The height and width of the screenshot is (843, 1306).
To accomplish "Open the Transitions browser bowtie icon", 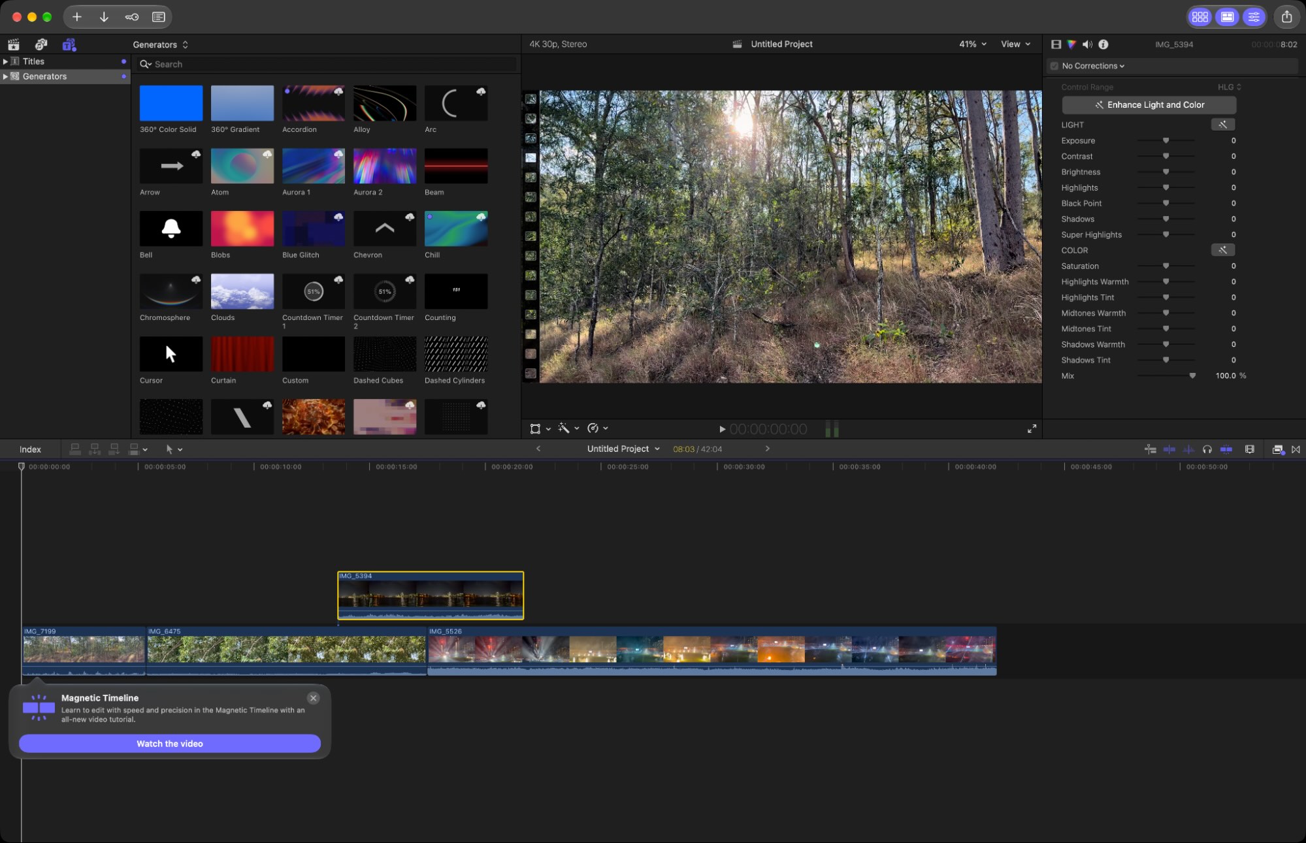I will 1296,449.
